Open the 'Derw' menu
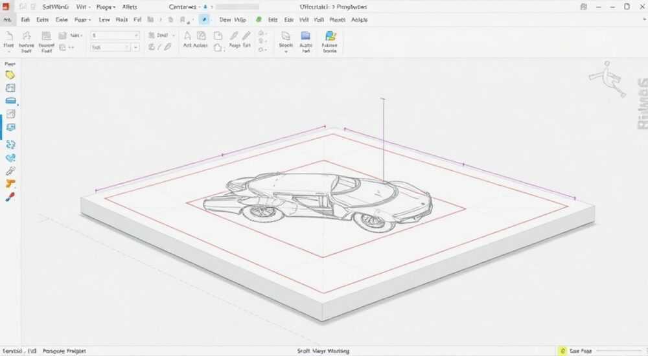This screenshot has width=648, height=356. pos(226,19)
